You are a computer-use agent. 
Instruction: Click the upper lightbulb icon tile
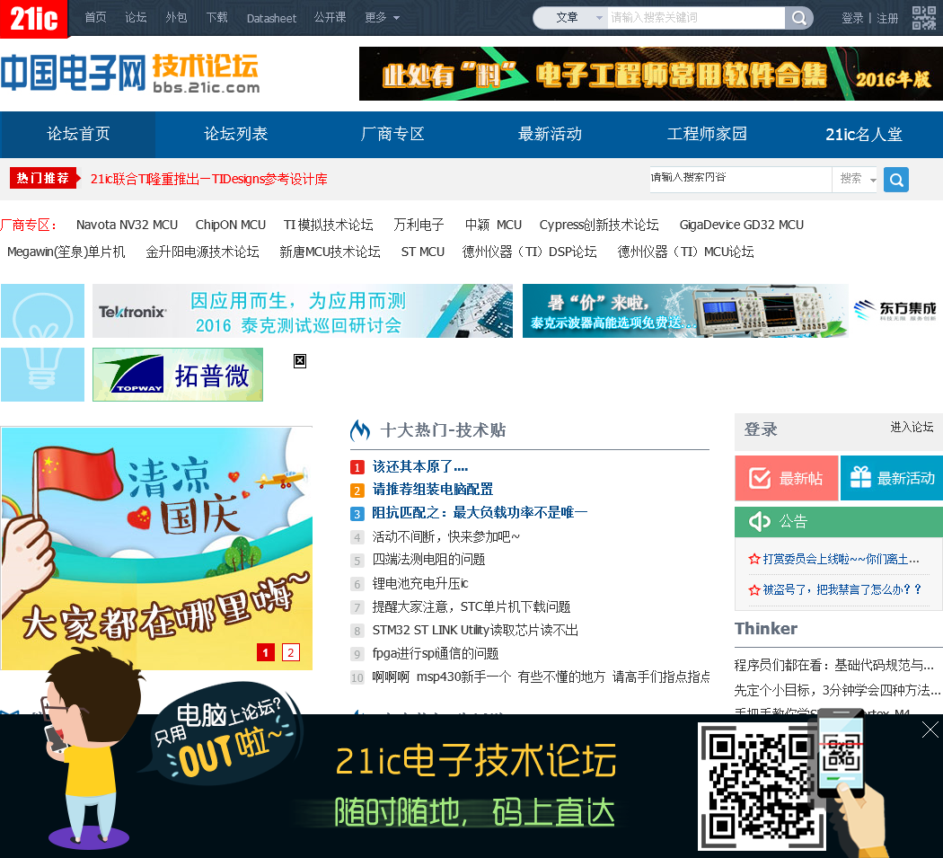click(43, 311)
